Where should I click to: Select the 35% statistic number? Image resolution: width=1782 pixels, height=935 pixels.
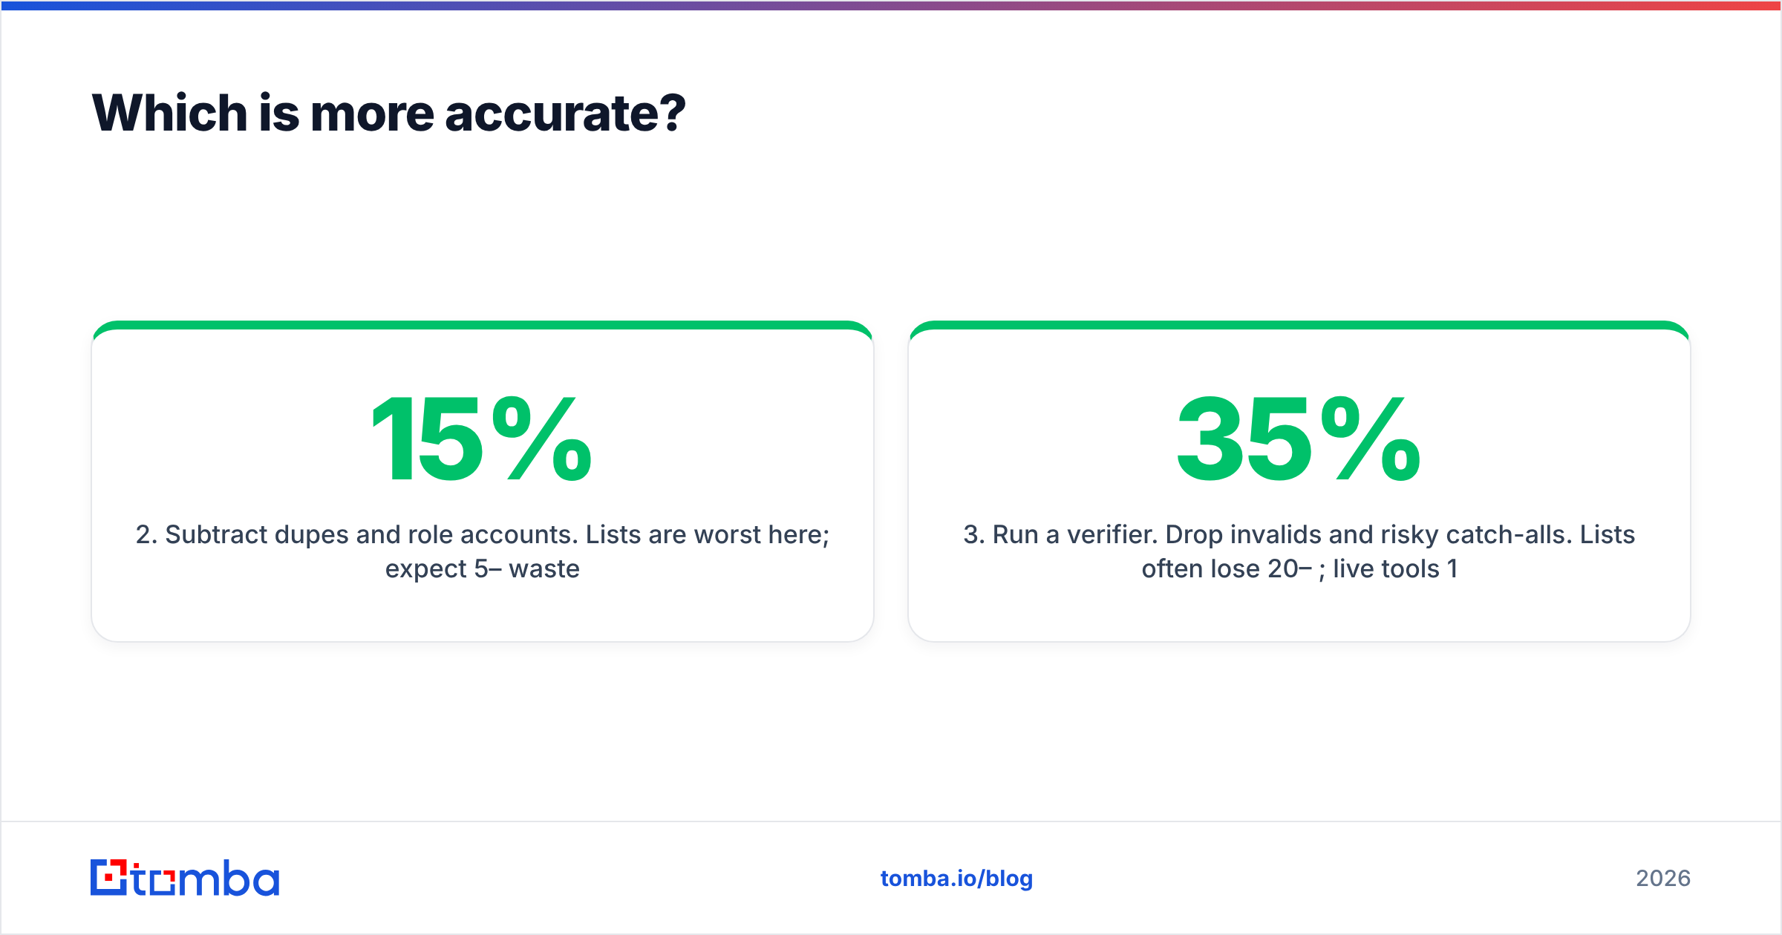[x=1299, y=439]
